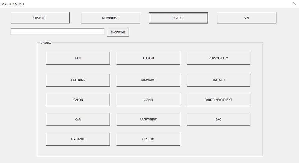Open the CATERING invoice form

(78, 80)
